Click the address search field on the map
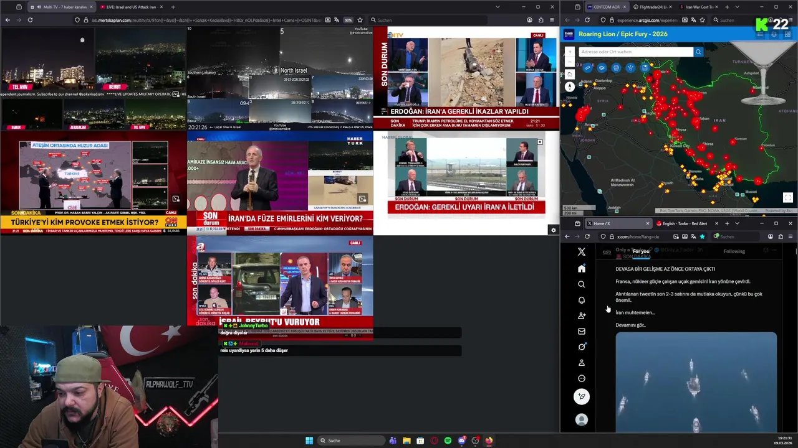The width and height of the screenshot is (798, 448). pos(636,52)
